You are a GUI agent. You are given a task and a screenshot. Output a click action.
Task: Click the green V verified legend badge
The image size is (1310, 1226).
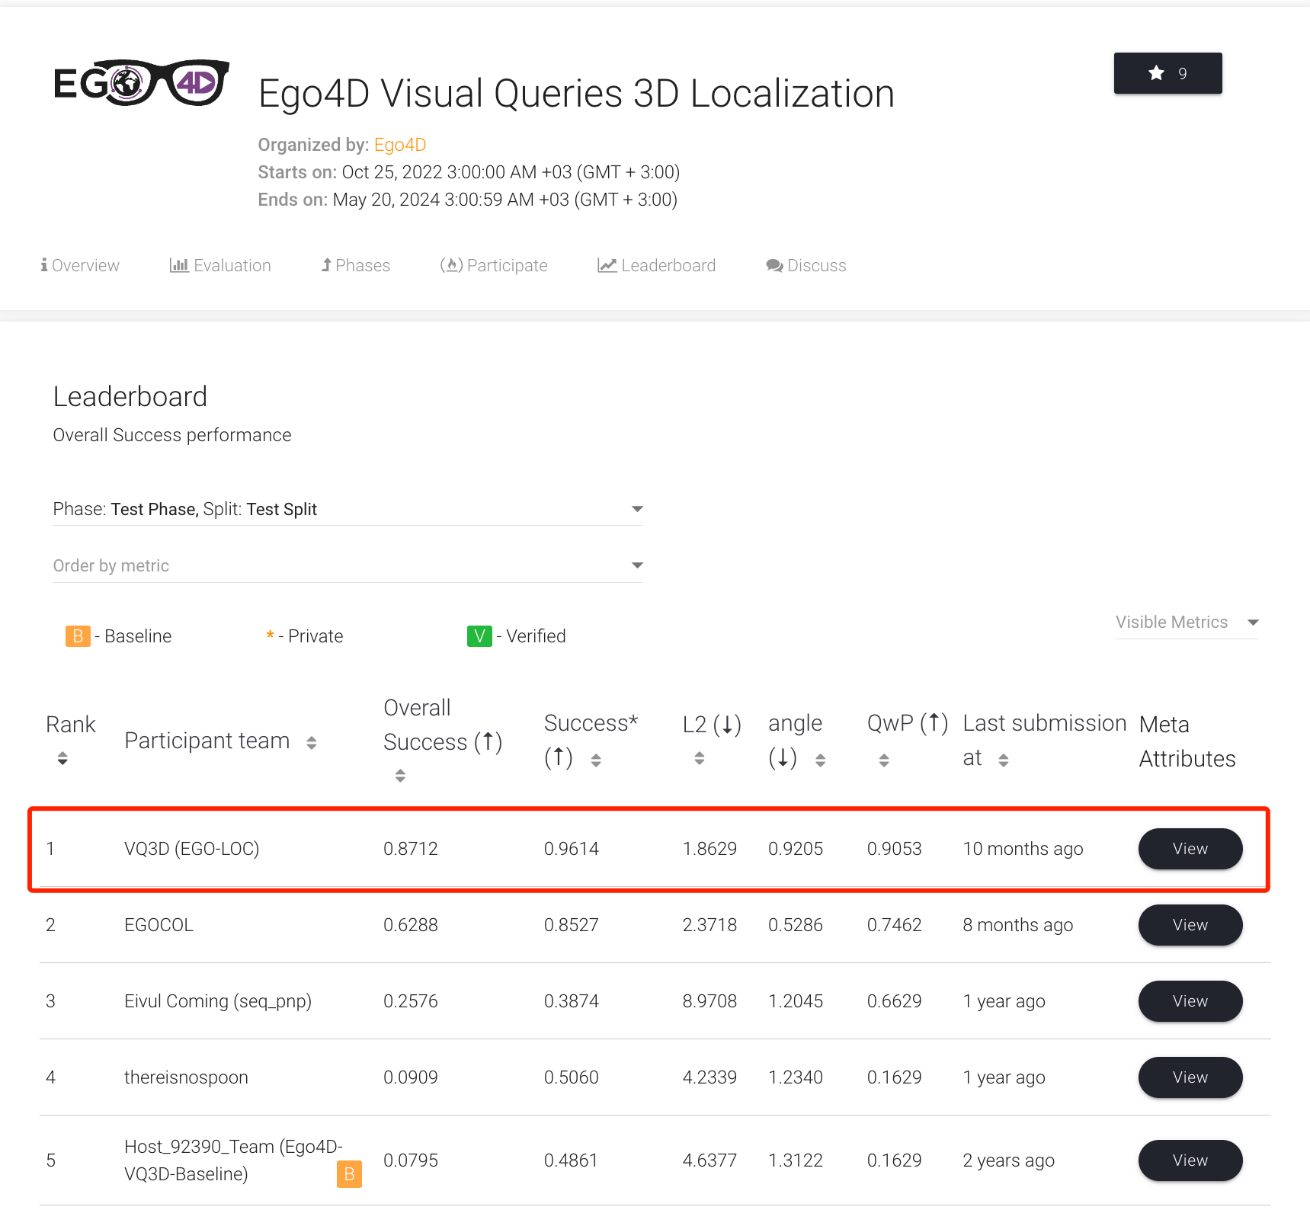[479, 636]
